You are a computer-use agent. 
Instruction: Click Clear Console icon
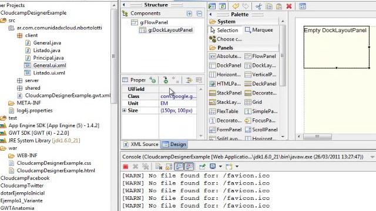(159, 166)
